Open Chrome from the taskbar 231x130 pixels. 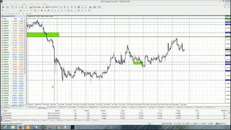58,127
